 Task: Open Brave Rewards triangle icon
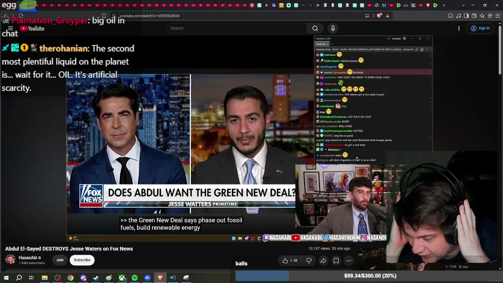pyautogui.click(x=387, y=16)
